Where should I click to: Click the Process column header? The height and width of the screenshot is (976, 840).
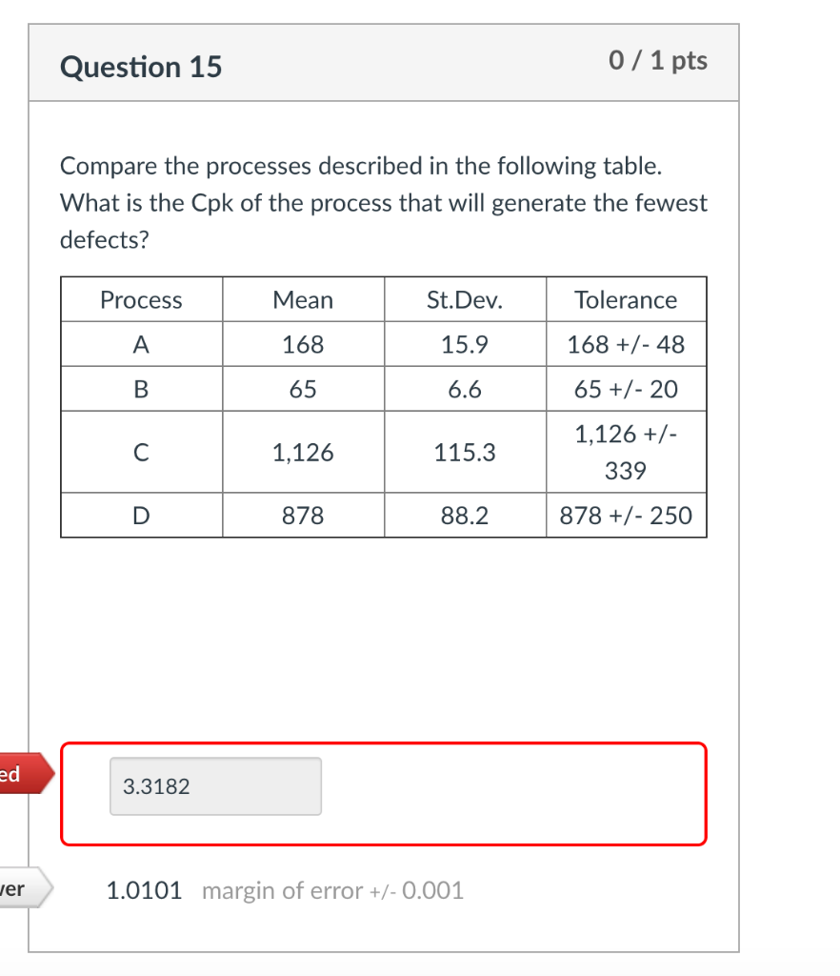140,299
